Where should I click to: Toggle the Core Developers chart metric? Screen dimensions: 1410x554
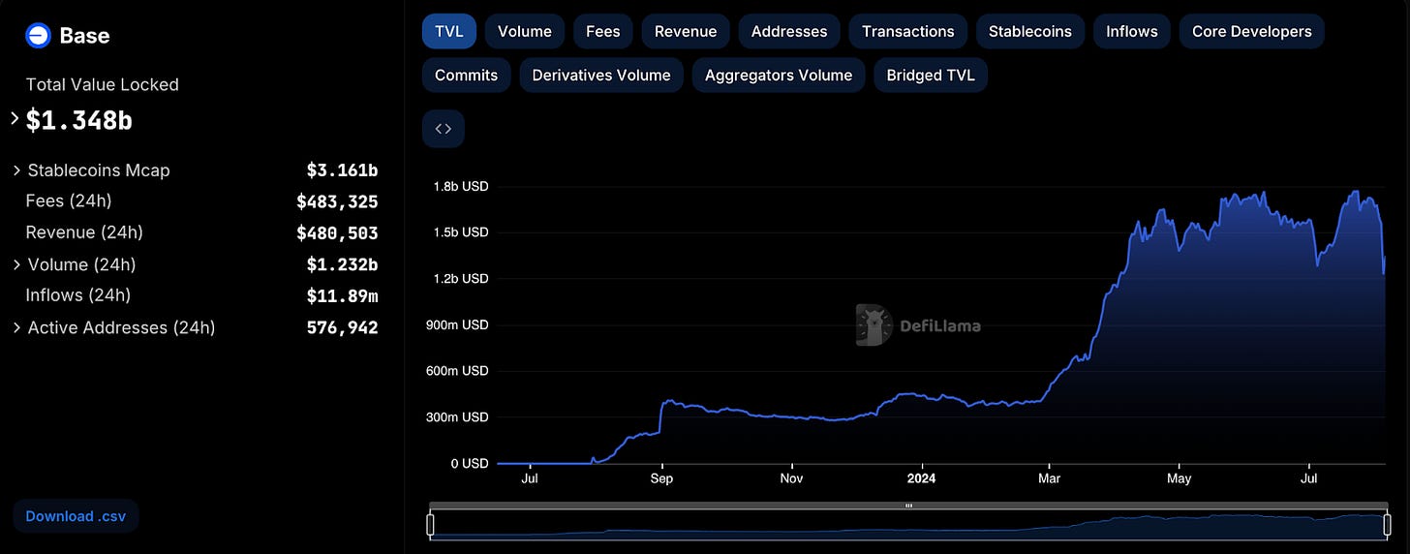[1252, 31]
